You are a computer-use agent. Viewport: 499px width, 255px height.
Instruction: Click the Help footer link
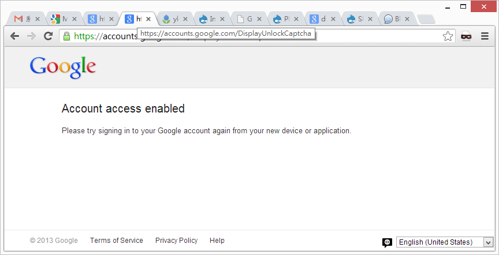coord(217,241)
